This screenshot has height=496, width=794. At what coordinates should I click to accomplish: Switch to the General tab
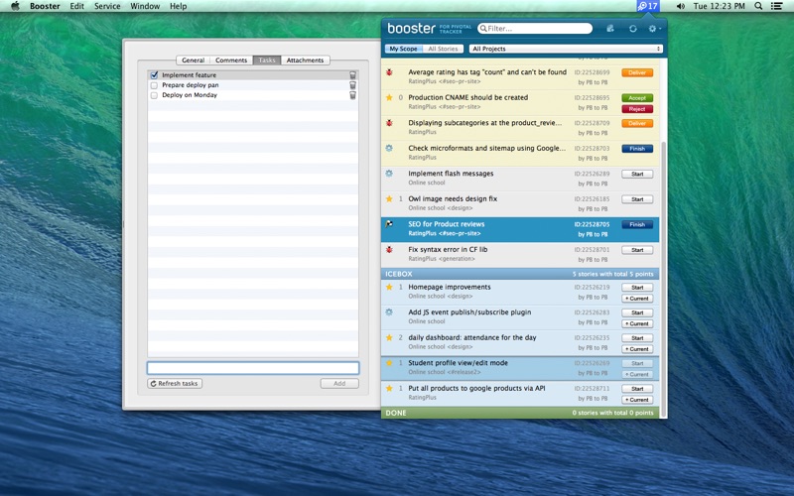point(193,60)
